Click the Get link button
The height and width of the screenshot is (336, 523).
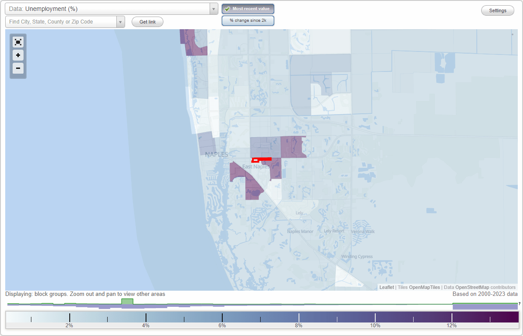click(147, 21)
